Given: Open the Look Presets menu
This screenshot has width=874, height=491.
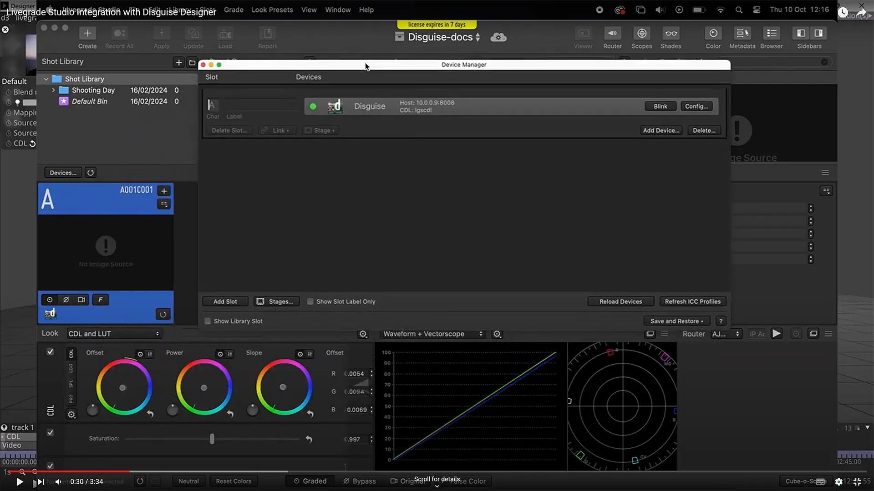Looking at the screenshot, I should tap(272, 10).
